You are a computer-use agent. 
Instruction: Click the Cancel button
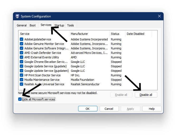tap(109, 109)
